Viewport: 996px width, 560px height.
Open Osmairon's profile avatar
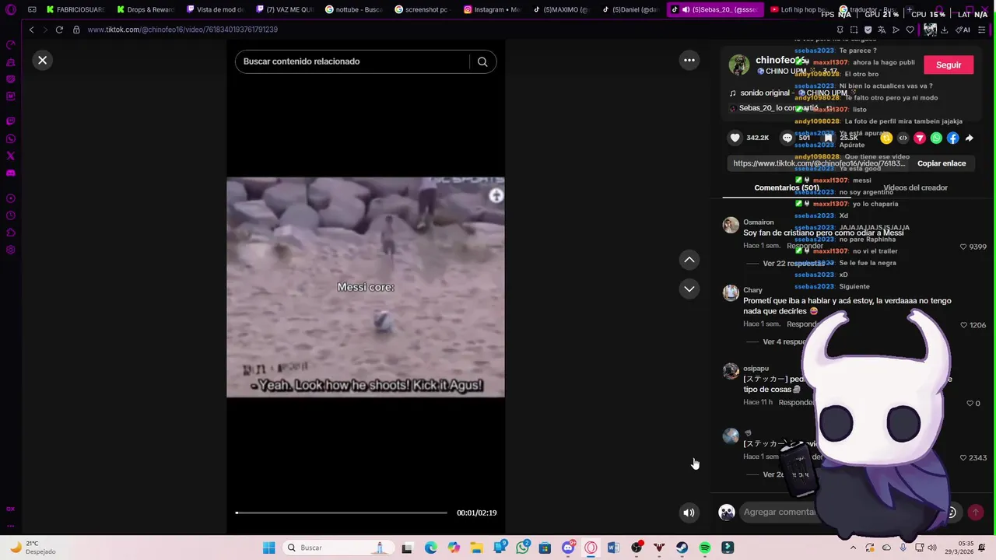731,226
